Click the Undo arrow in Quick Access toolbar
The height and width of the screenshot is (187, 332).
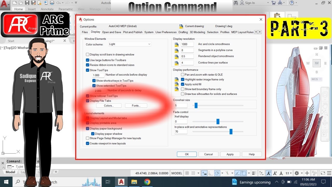tap(58, 3)
